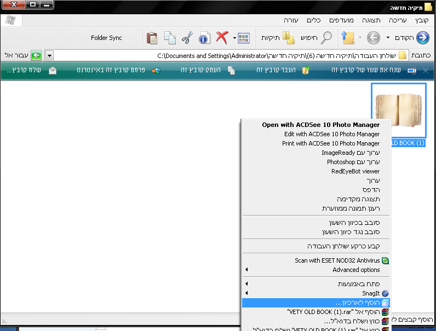Click the Windows flag logo throbber

point(10,20)
